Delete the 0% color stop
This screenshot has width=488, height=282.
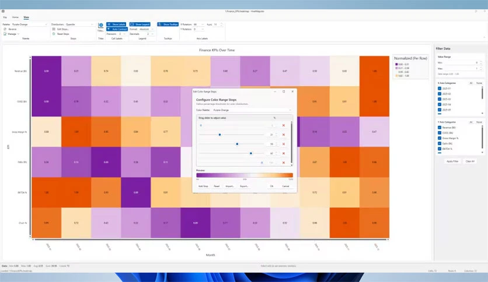(x=284, y=125)
